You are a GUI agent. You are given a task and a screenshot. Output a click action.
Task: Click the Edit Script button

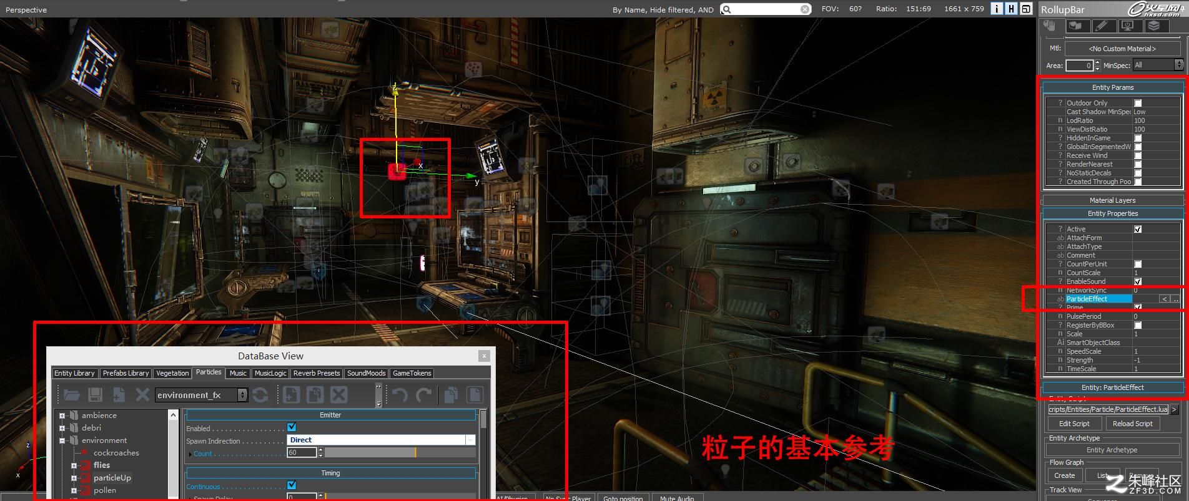(1074, 424)
